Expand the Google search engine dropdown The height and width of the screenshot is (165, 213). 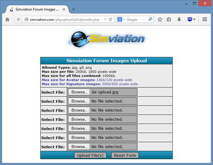(x=121, y=20)
